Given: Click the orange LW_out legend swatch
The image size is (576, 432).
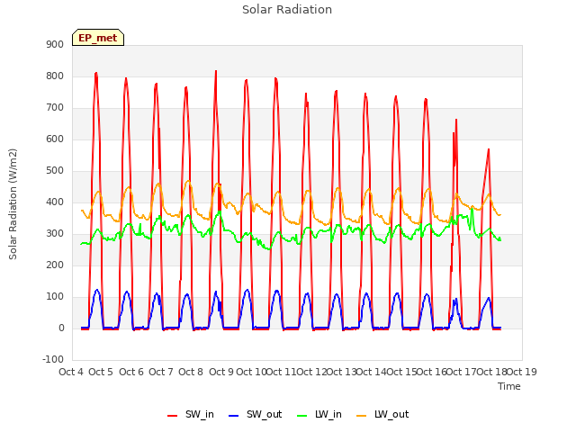Looking at the screenshot, I should pos(362,416).
